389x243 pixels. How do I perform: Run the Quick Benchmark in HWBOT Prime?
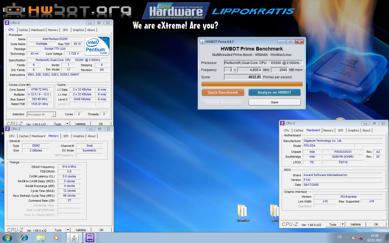223,92
